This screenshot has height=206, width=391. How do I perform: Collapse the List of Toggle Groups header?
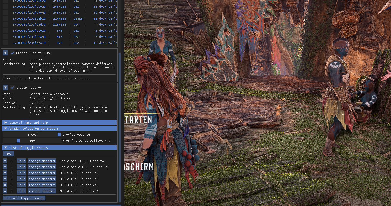pos(59,148)
